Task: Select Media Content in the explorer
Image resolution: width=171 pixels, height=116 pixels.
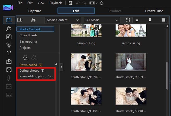Action: click(x=35, y=29)
